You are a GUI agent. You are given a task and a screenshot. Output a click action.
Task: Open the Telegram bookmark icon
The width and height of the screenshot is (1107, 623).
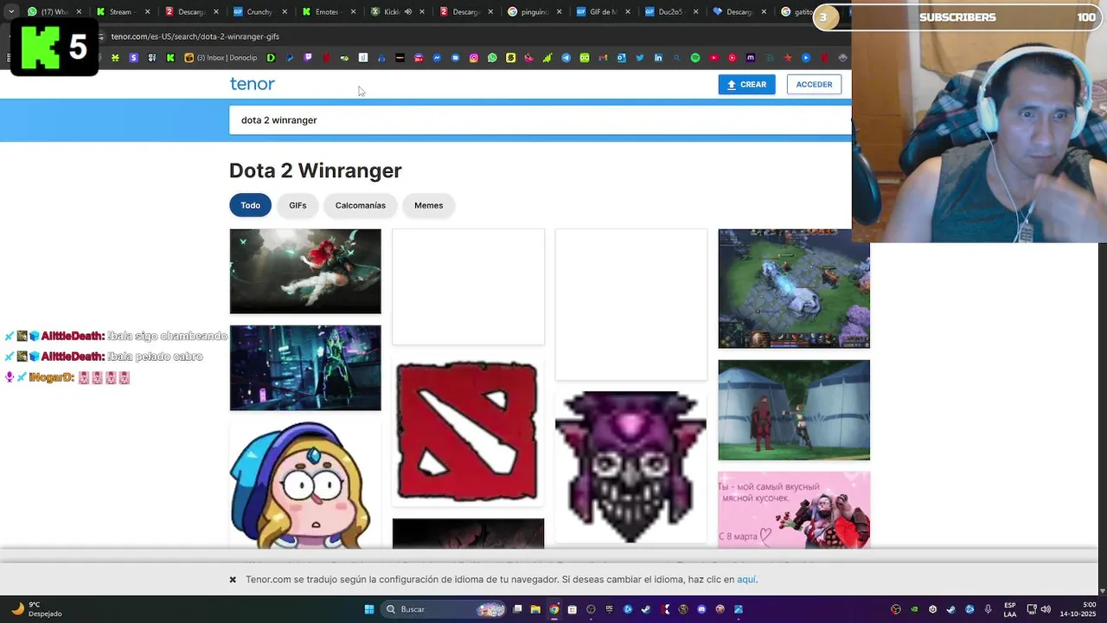566,58
